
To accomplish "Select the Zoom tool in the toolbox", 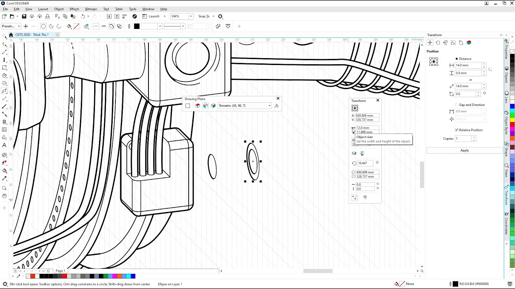I will pyautogui.click(x=4, y=188).
